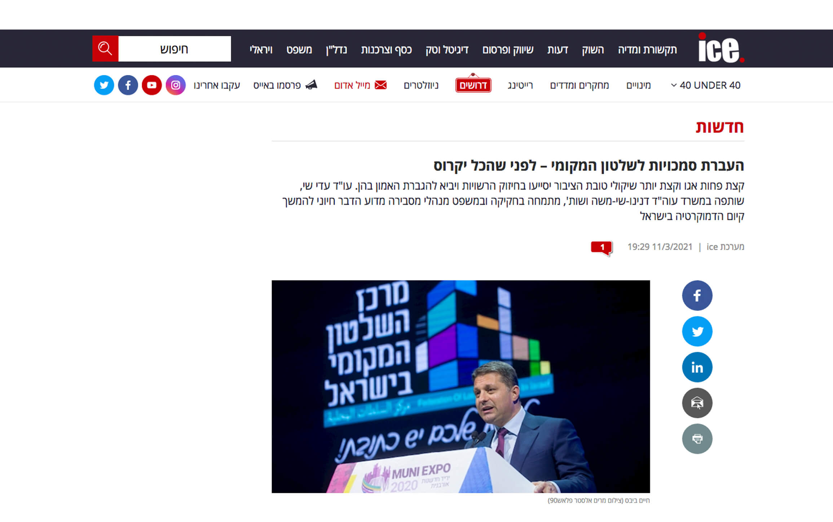Viewport: 833px width, 522px height.
Task: Open the מייל אדום link
Action: coord(360,85)
